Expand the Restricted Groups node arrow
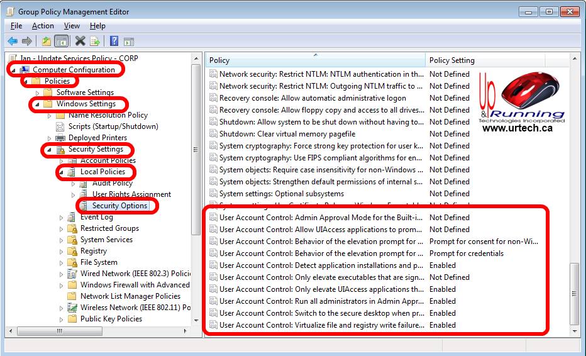Image resolution: width=586 pixels, height=356 pixels. pos(62,228)
